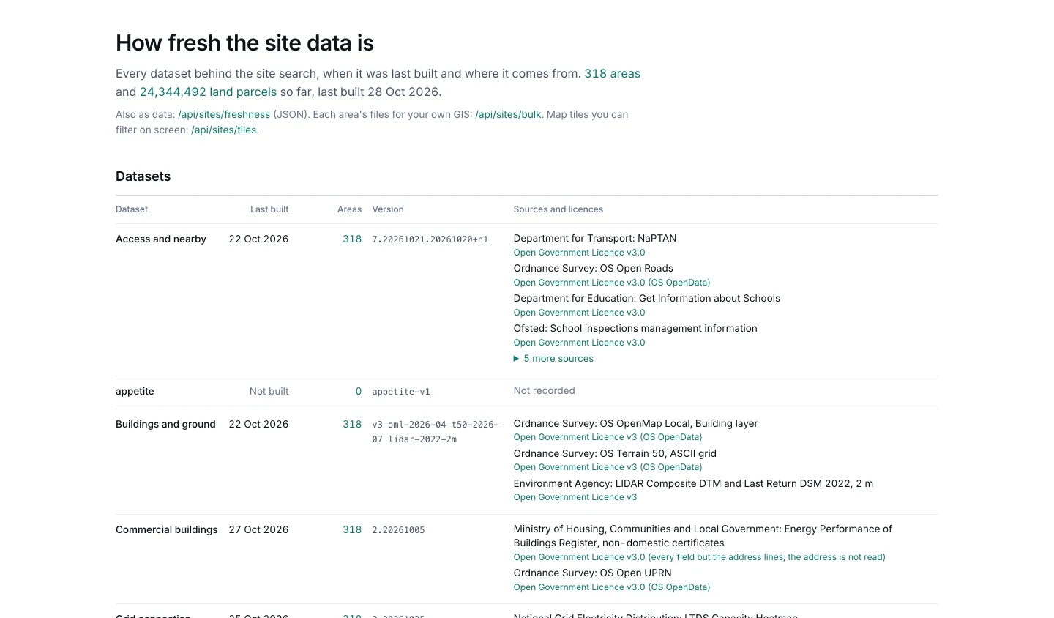Open the /api/sites/freshness JSON link

click(x=224, y=115)
